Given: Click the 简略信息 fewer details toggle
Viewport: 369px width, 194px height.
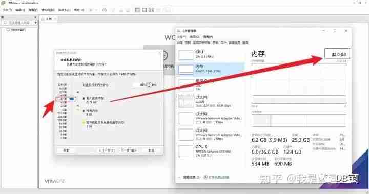Looking at the screenshot, I should click(189, 177).
